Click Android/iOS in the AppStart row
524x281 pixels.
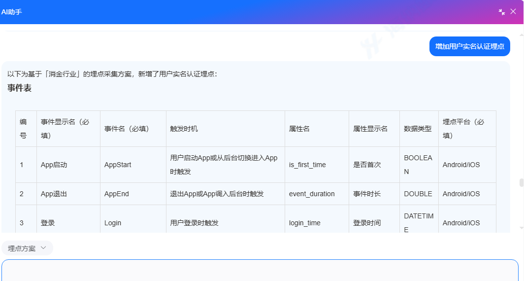coord(467,165)
